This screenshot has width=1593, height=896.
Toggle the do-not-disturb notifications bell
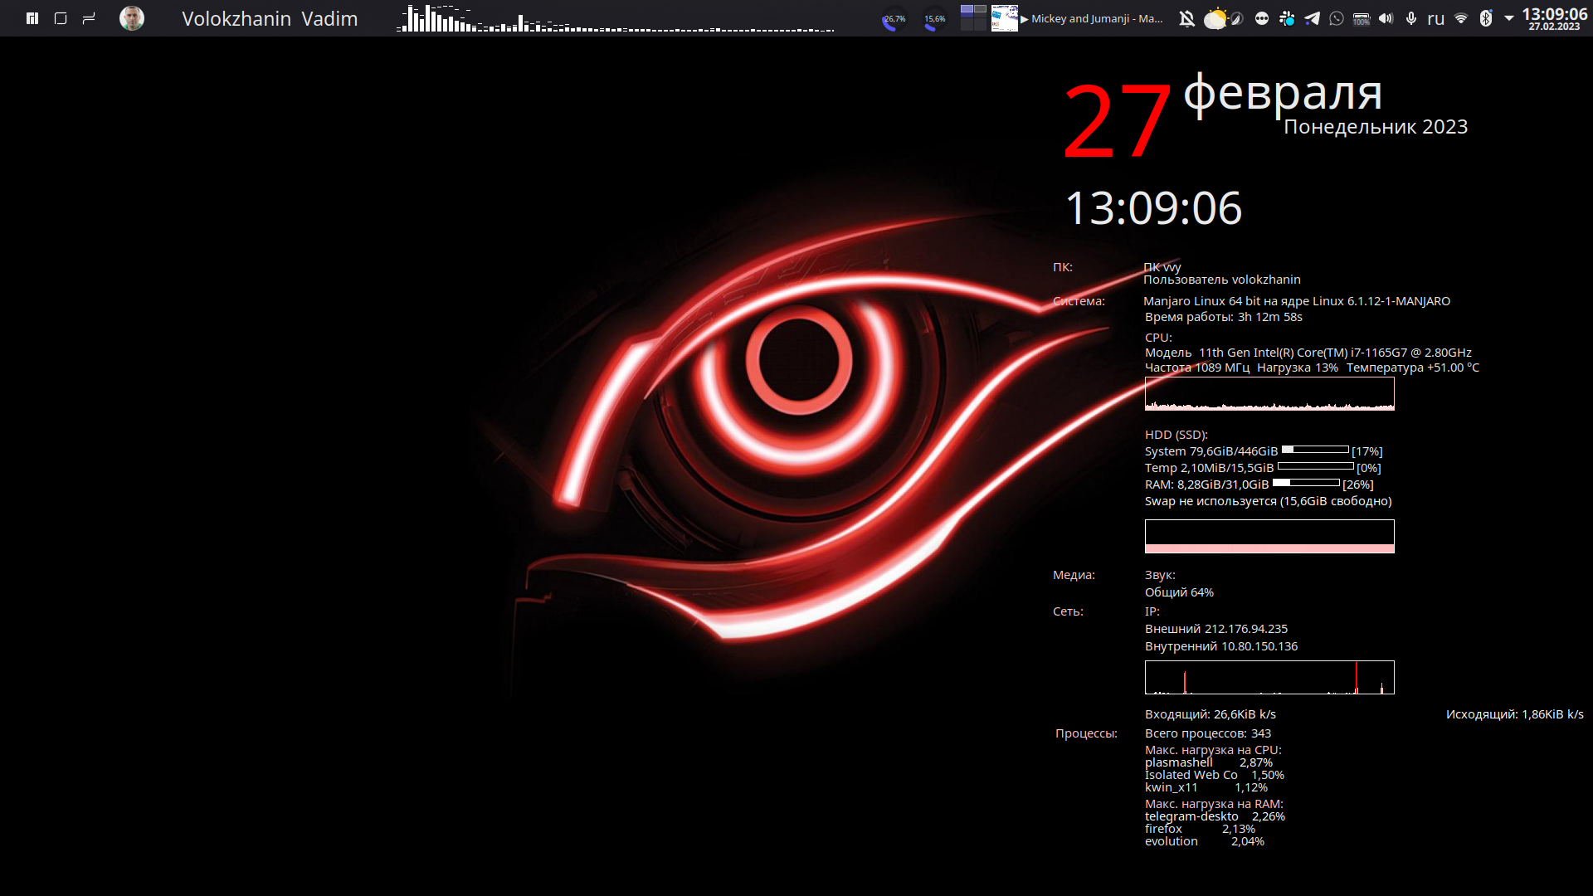[1187, 18]
